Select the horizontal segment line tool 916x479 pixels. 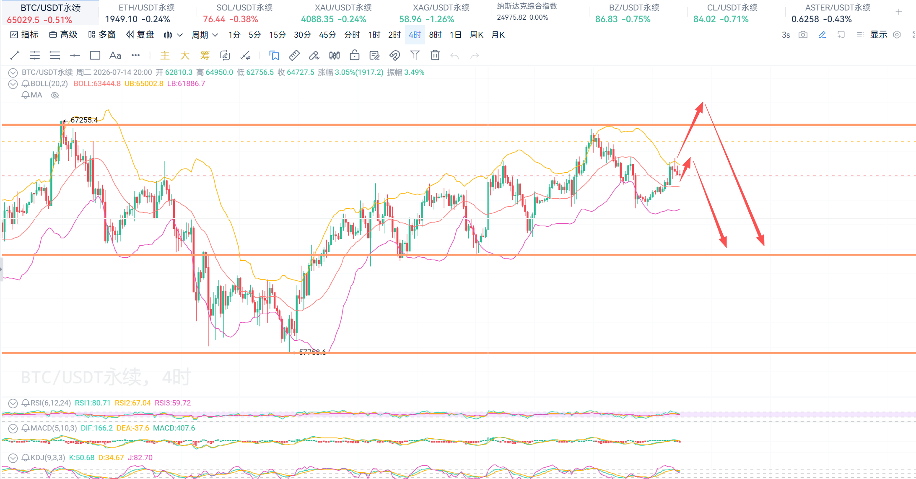(x=75, y=55)
